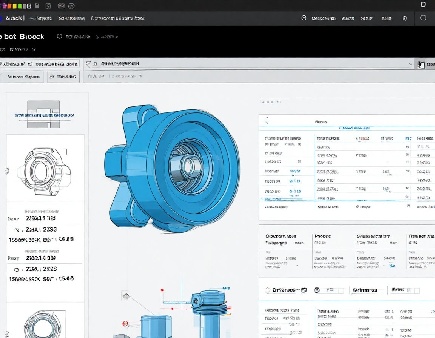Click the flag icon after 'Drfinonice'

(x=304, y=290)
